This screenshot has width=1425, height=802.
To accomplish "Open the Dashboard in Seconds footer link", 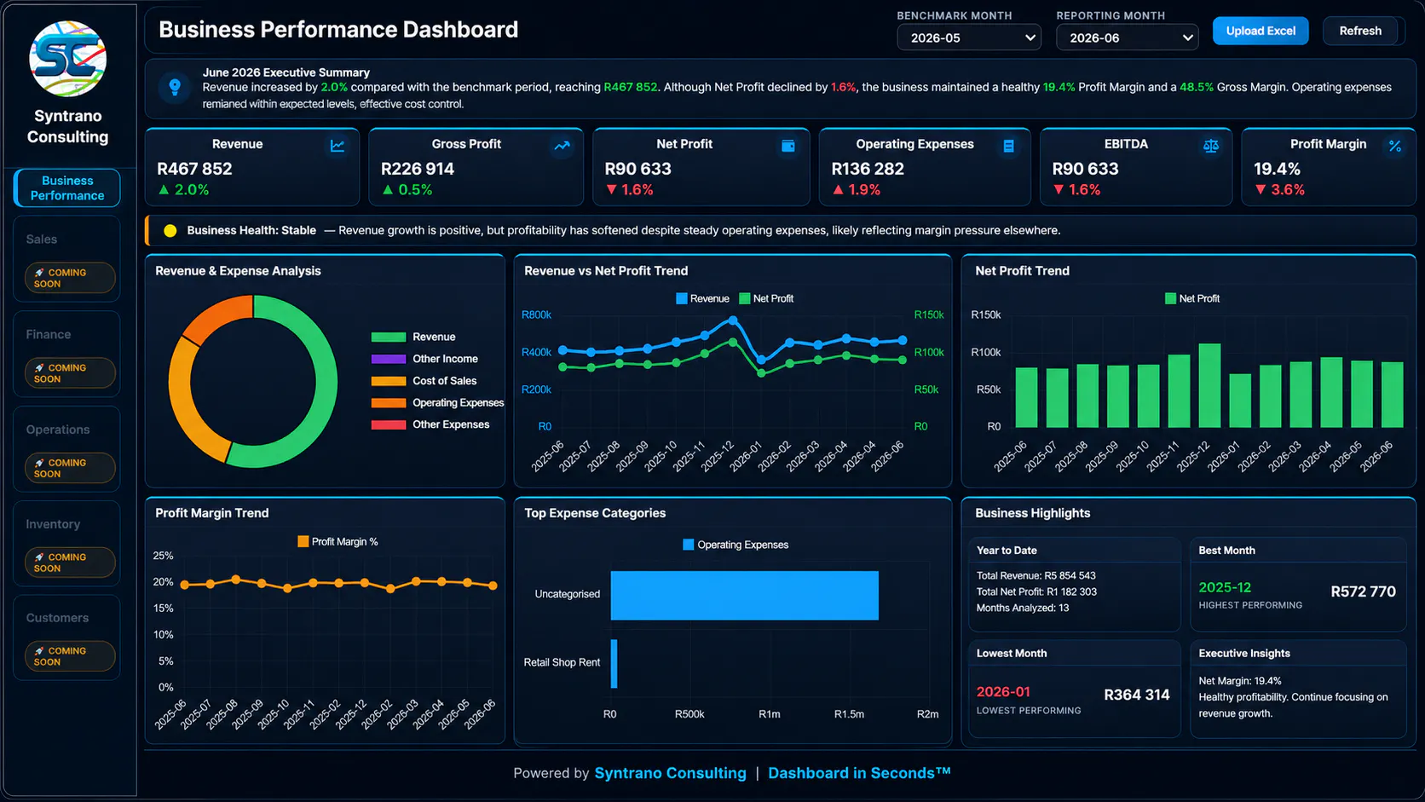I will click(859, 773).
